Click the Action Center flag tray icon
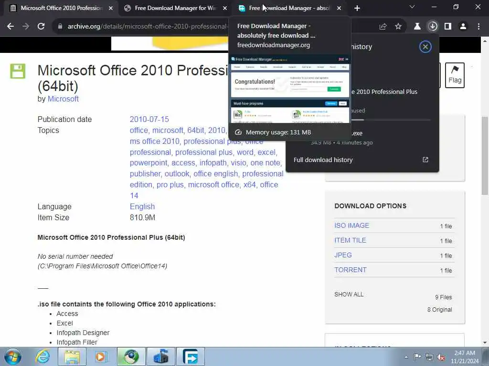Image resolution: width=489 pixels, height=366 pixels. [417, 356]
